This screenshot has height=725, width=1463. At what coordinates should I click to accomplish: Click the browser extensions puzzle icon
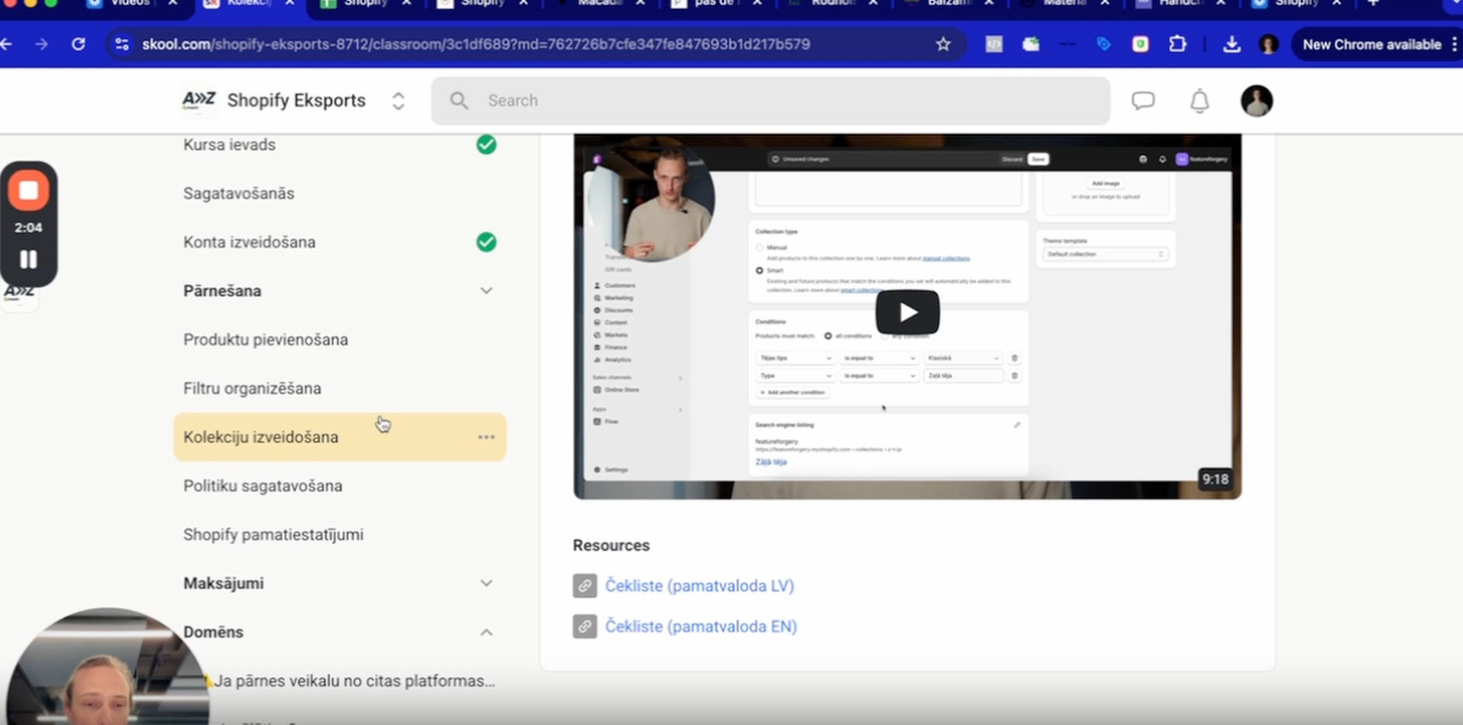coord(1178,44)
